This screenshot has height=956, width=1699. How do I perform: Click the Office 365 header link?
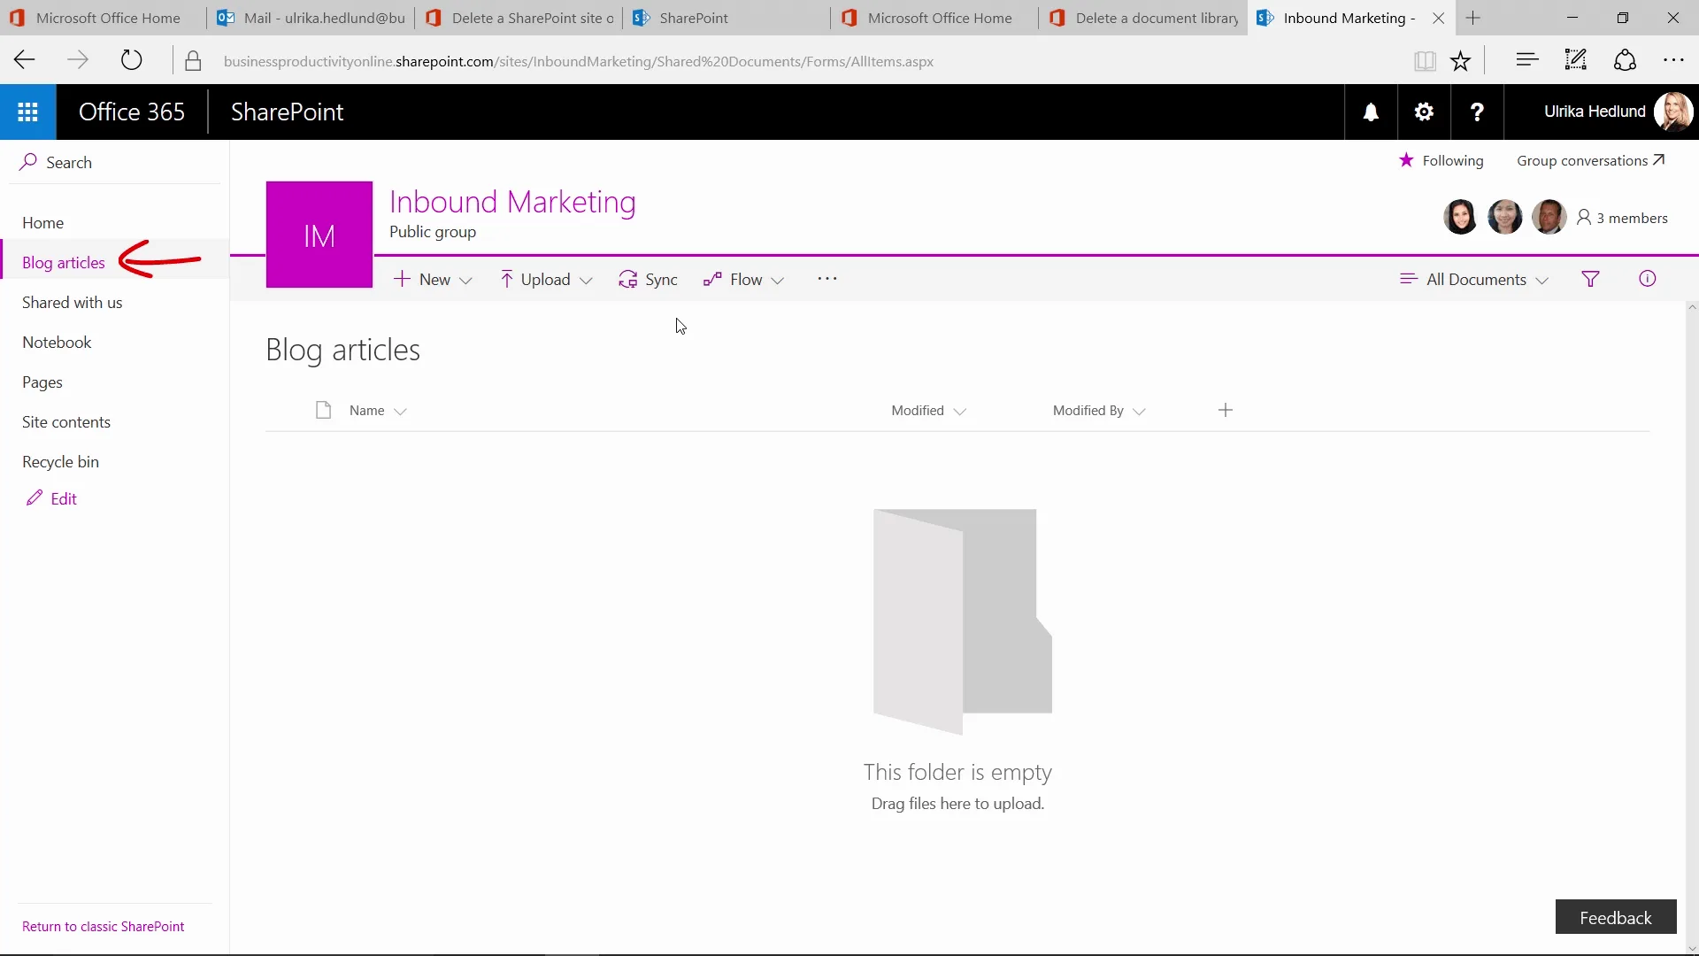pyautogui.click(x=132, y=112)
